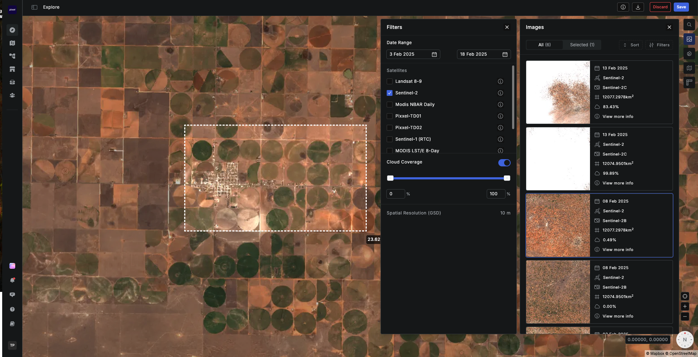This screenshot has width=698, height=357.
Task: Close the Filters panel
Action: point(507,27)
